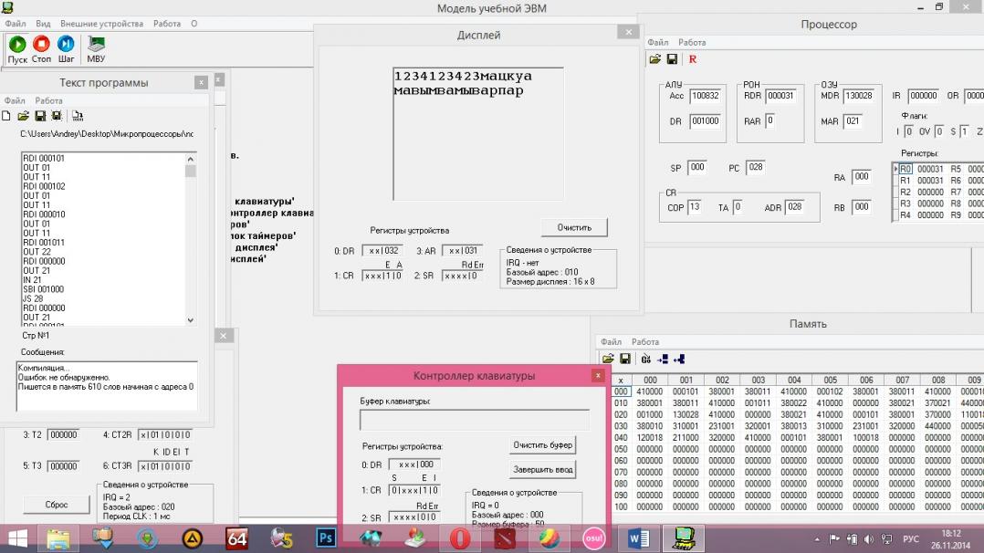Start execution with the Пуск button
Screen dimensions: 984x553
(x=17, y=49)
